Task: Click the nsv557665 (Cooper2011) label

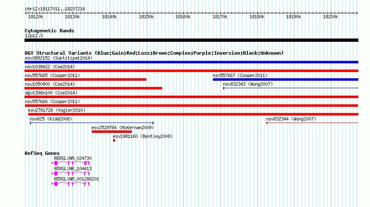Action: coord(52,75)
